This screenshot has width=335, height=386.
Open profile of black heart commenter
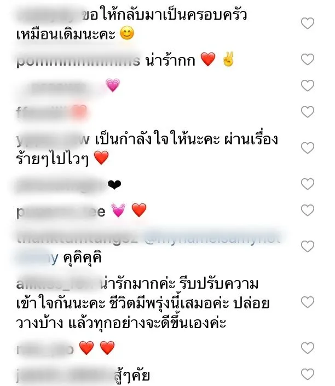pos(61,185)
